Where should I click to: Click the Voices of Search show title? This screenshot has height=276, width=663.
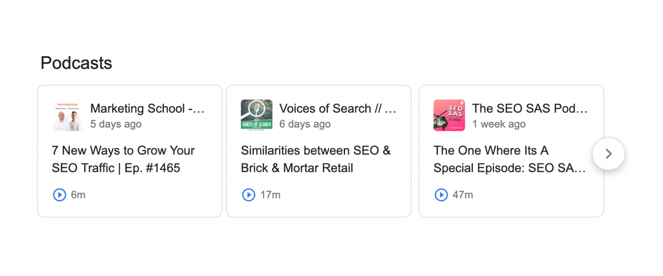click(x=338, y=108)
